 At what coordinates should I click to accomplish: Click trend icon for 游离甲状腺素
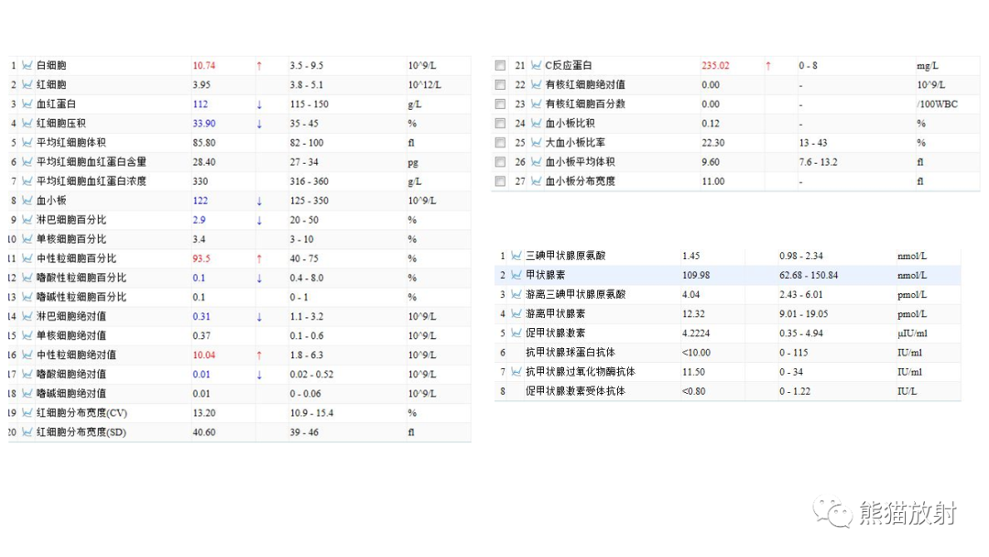(516, 313)
